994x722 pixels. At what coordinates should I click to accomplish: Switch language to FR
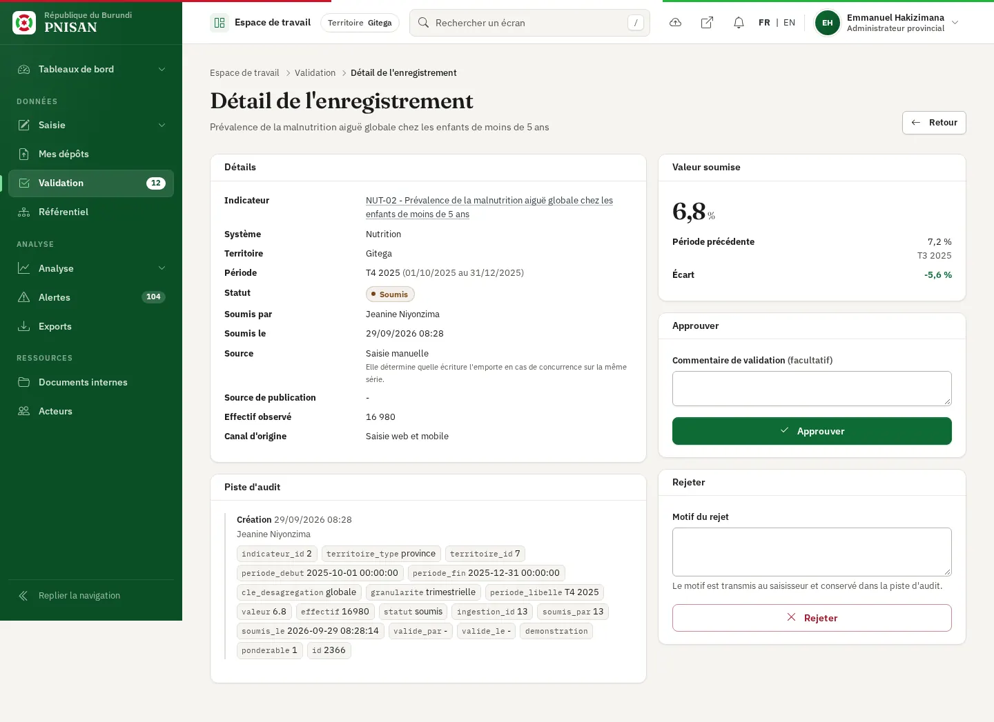coord(764,23)
